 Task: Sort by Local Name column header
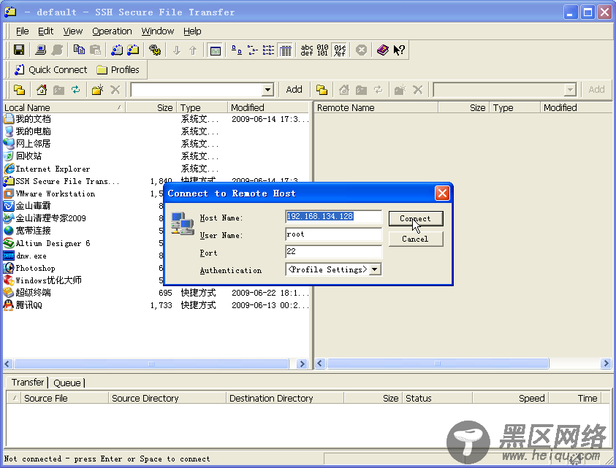pyautogui.click(x=64, y=107)
